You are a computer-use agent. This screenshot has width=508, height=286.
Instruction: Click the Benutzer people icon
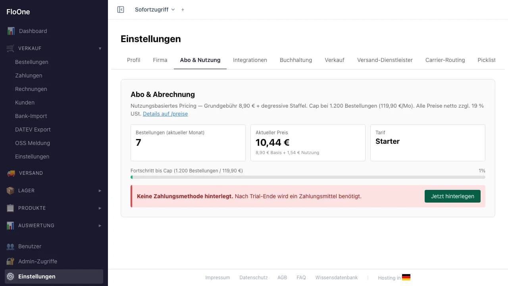coord(10,246)
